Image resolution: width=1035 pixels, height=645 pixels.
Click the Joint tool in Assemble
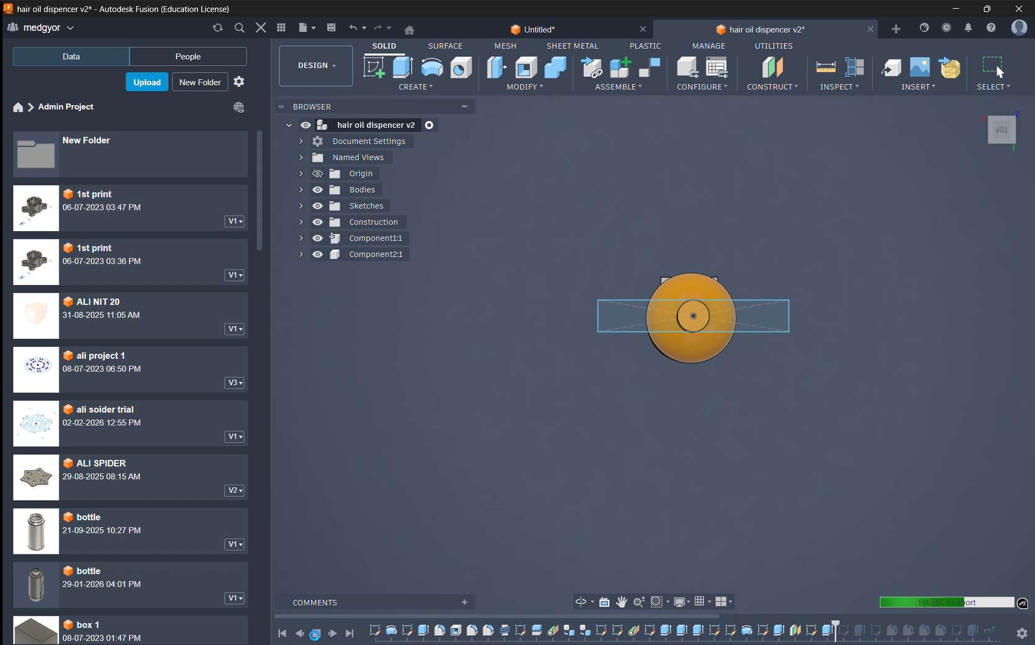[650, 67]
